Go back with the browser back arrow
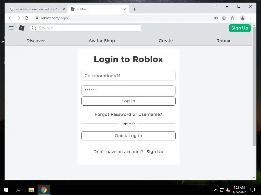Image resolution: width=261 pixels, height=195 pixels. pos(10,18)
